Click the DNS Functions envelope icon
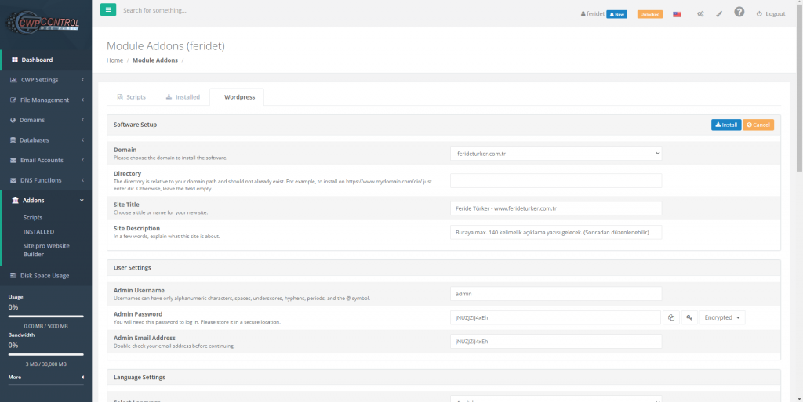Image resolution: width=803 pixels, height=402 pixels. [14, 180]
